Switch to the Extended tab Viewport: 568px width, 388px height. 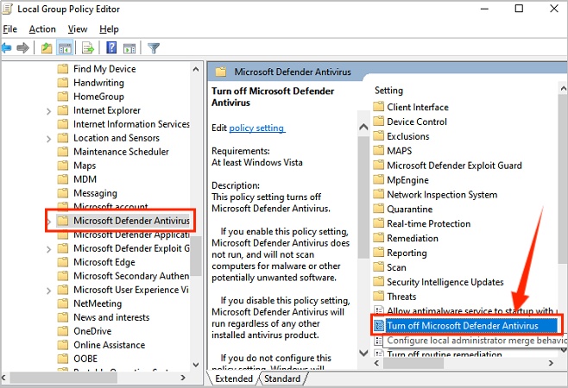coord(234,379)
